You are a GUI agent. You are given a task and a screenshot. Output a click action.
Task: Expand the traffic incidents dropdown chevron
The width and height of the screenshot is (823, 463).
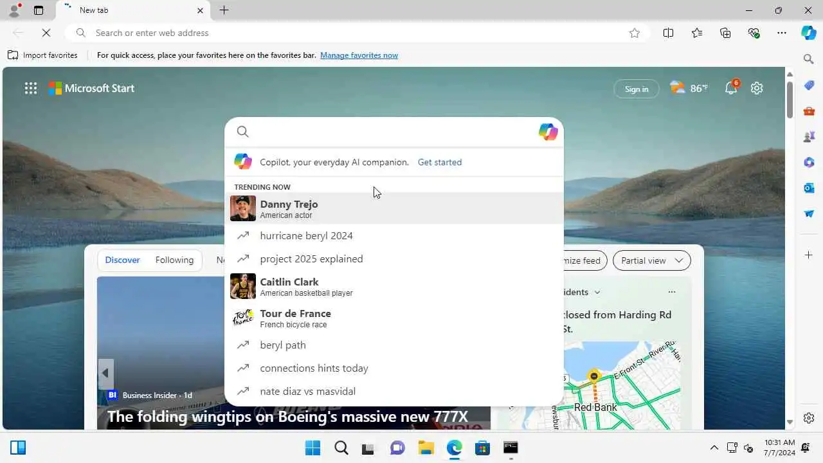point(597,292)
